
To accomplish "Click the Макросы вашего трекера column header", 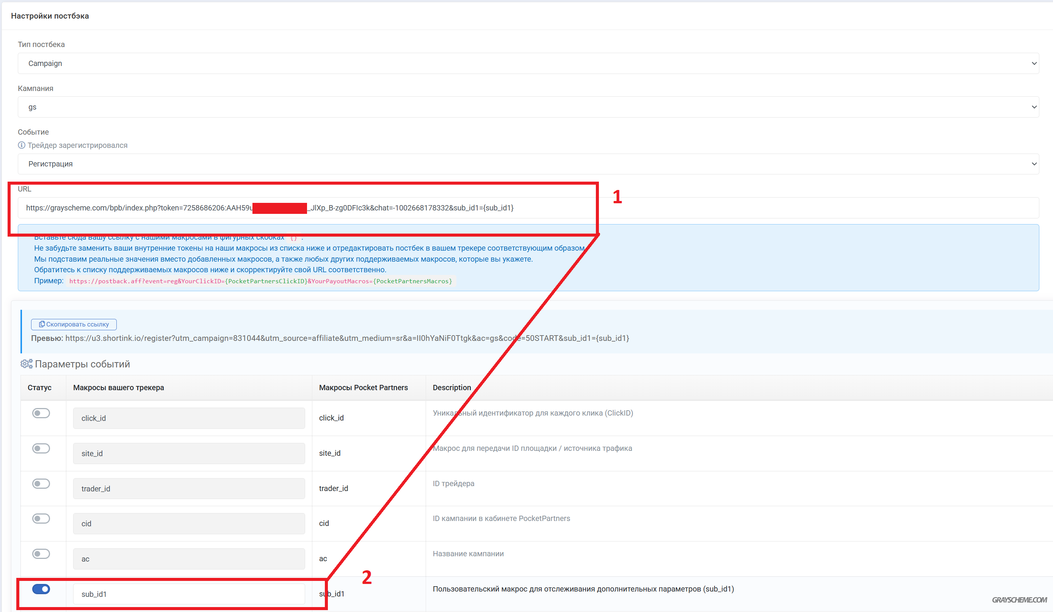I will (x=119, y=388).
